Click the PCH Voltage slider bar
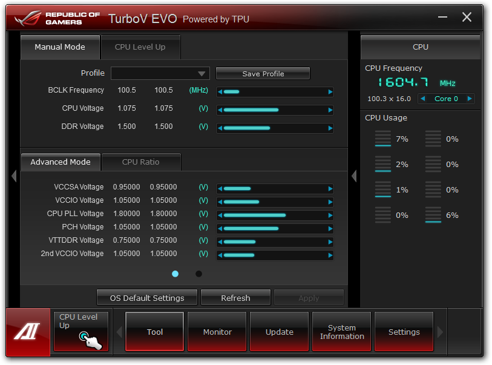Screen dimensions: 492x365 tap(275, 229)
